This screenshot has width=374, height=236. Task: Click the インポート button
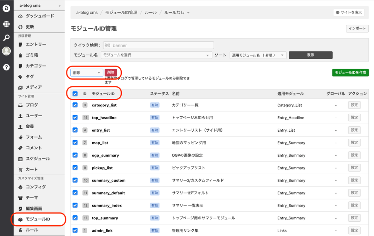(x=357, y=29)
